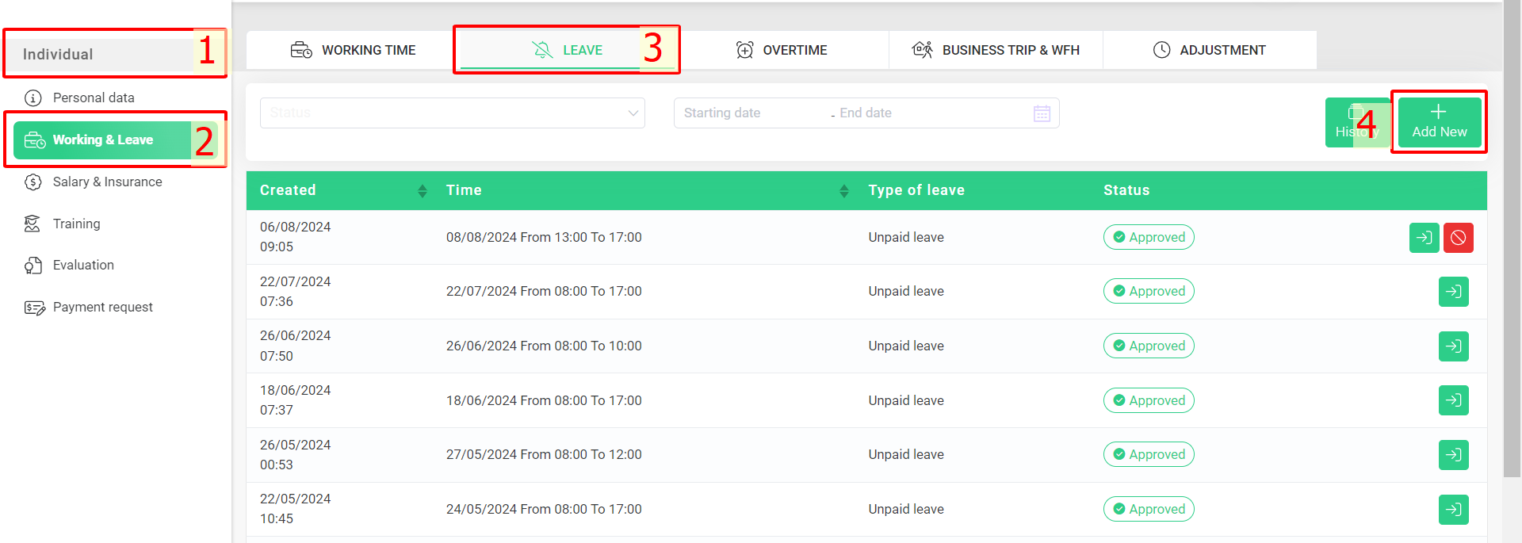1522x543 pixels.
Task: Open the Status filter dropdown
Action: pyautogui.click(x=453, y=113)
